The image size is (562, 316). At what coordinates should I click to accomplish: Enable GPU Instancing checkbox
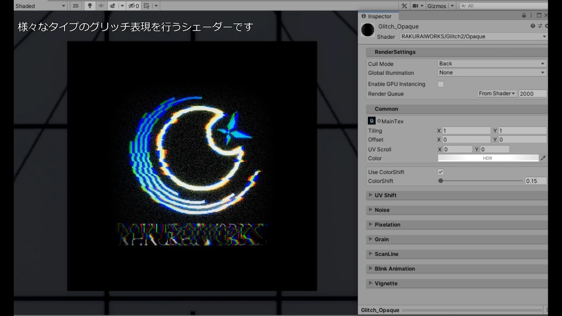coord(441,84)
